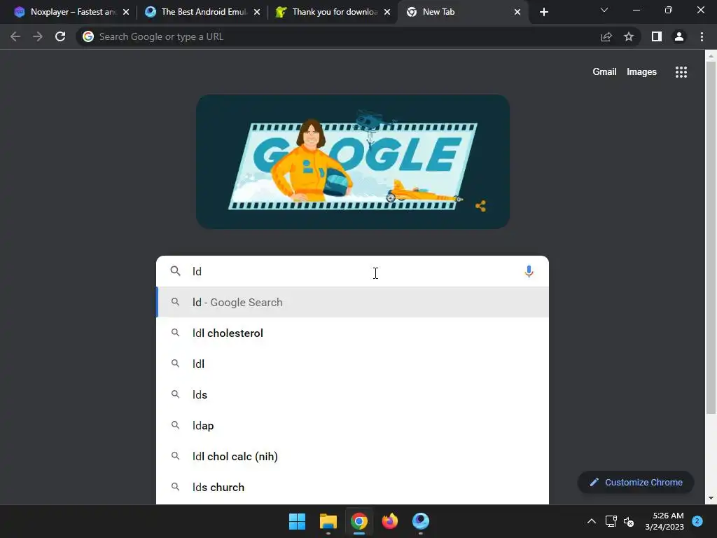Close the New Tab tab
Screen dimensions: 717x538
[x=517, y=12]
